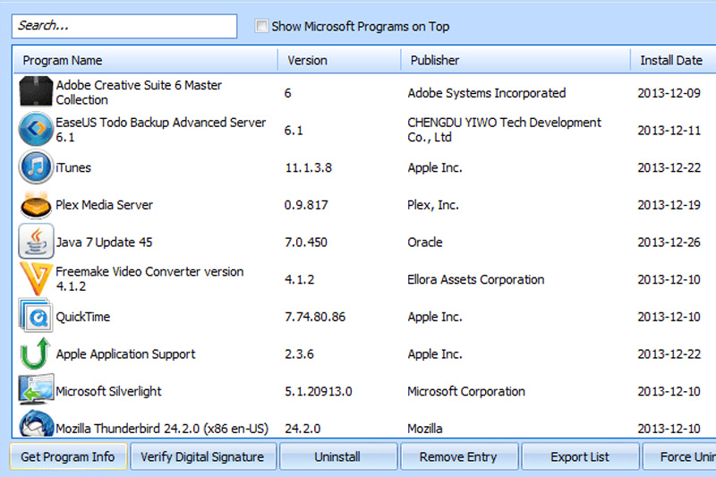The image size is (716, 477).
Task: Click install date 2013-12-09 for Adobe
Action: (x=669, y=93)
